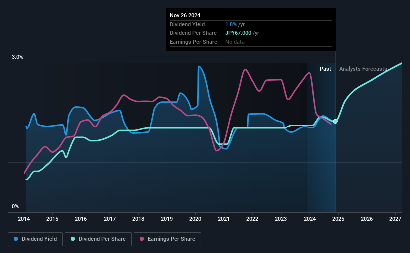Click the 2020 year label on axis
Viewport: 410px width, 253px height.
click(x=195, y=219)
